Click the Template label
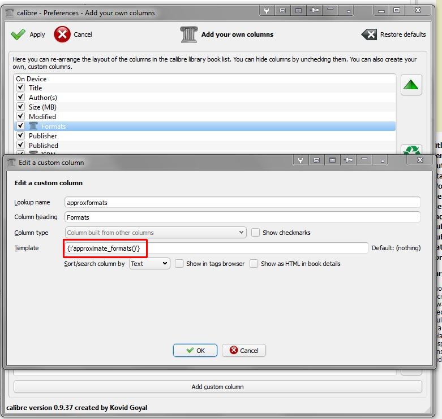The width and height of the screenshot is (442, 419). click(x=27, y=248)
